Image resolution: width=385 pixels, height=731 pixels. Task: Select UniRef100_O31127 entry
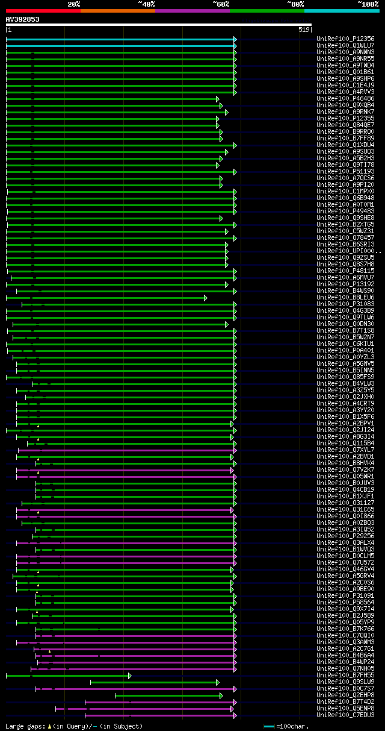coord(345,503)
